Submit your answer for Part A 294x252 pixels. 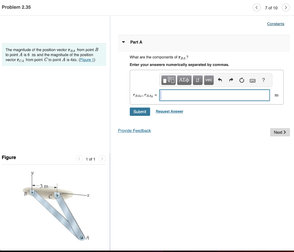point(140,112)
